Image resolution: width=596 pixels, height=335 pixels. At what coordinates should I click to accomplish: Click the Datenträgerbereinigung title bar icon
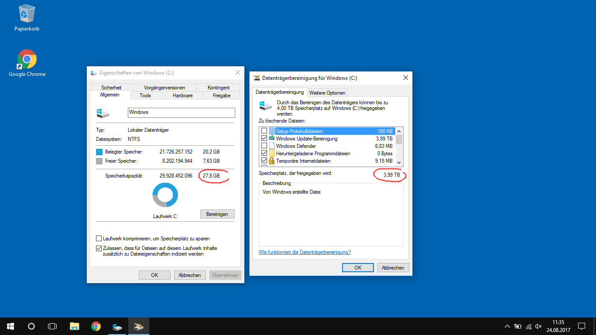click(x=257, y=78)
